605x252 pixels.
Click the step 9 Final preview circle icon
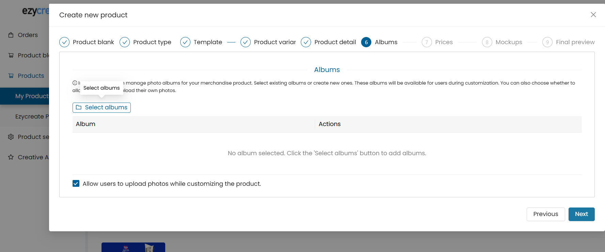[547, 42]
